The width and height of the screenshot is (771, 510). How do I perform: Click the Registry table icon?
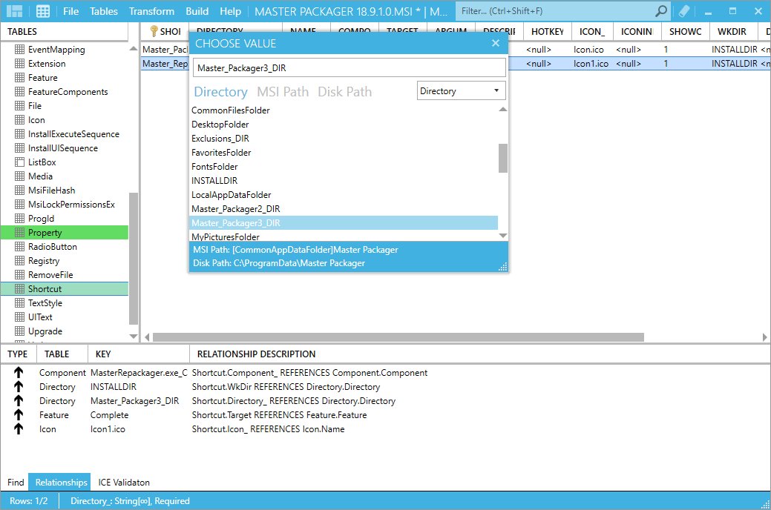[20, 260]
